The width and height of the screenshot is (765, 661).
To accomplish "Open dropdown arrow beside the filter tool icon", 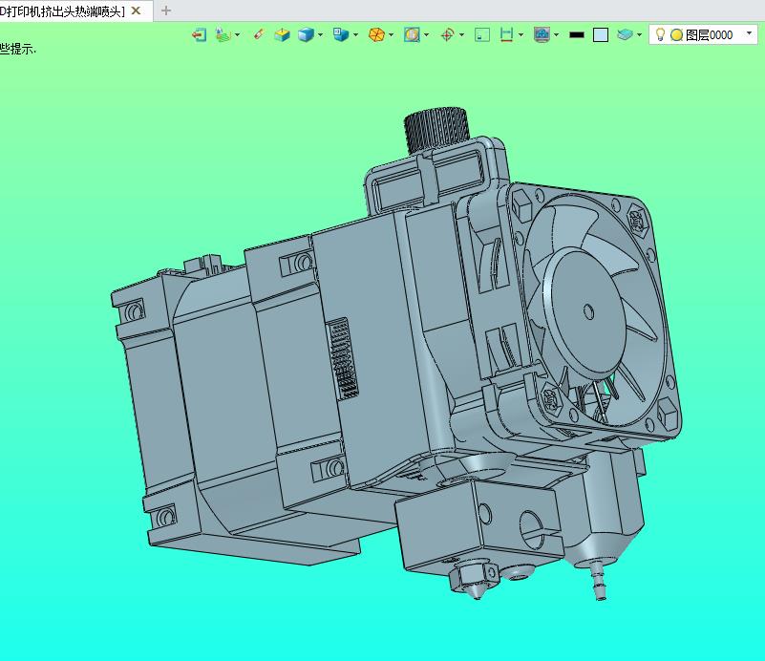I will click(x=237, y=35).
